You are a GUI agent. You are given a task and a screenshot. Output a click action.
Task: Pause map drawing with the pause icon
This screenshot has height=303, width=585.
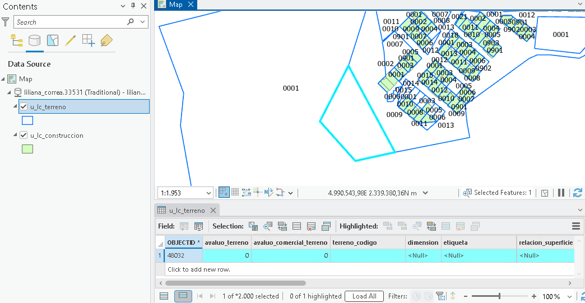(x=561, y=193)
